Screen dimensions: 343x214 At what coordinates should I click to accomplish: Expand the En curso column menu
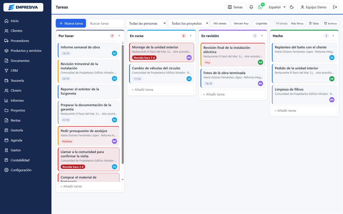tap(190, 36)
